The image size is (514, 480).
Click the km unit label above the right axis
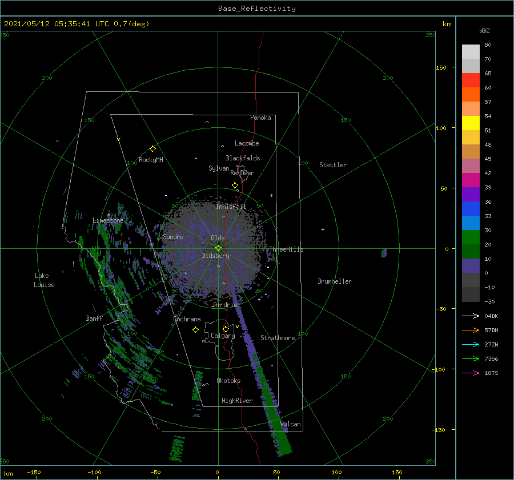pos(447,24)
